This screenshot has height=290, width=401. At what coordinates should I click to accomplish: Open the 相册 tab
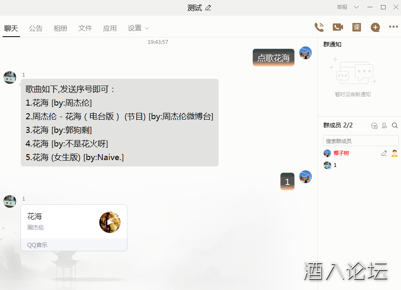tap(61, 29)
